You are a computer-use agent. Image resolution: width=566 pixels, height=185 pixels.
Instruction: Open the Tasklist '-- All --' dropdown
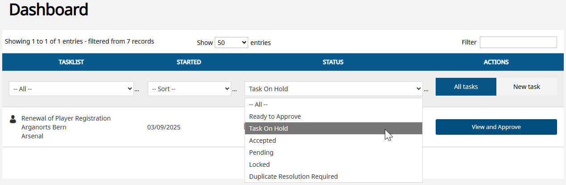(x=71, y=88)
